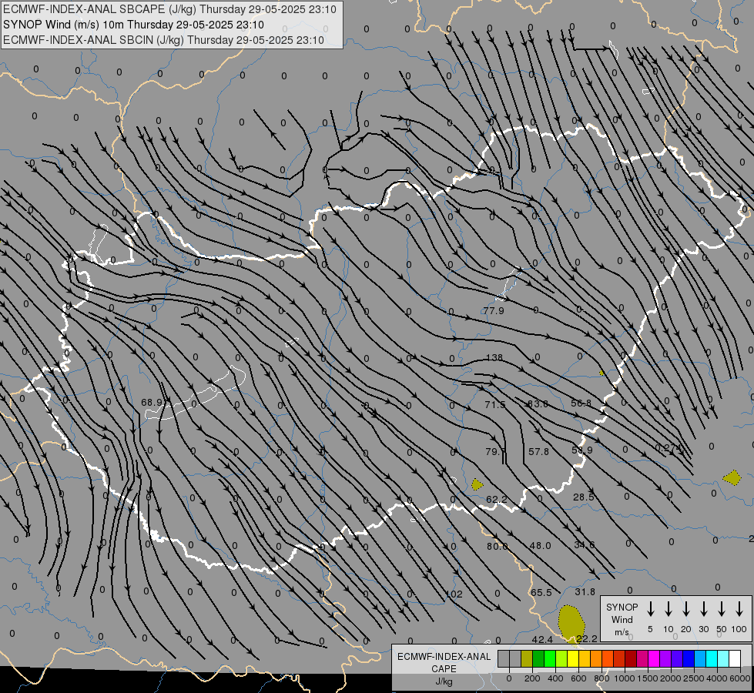Viewport: 754px width, 693px height.
Task: Select the bright magenta CAPE legend swatch
Action: [x=654, y=658]
